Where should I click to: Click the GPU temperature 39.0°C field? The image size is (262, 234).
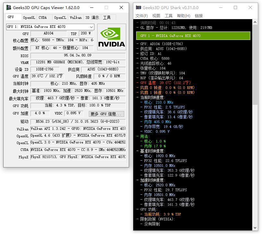(x=47, y=76)
